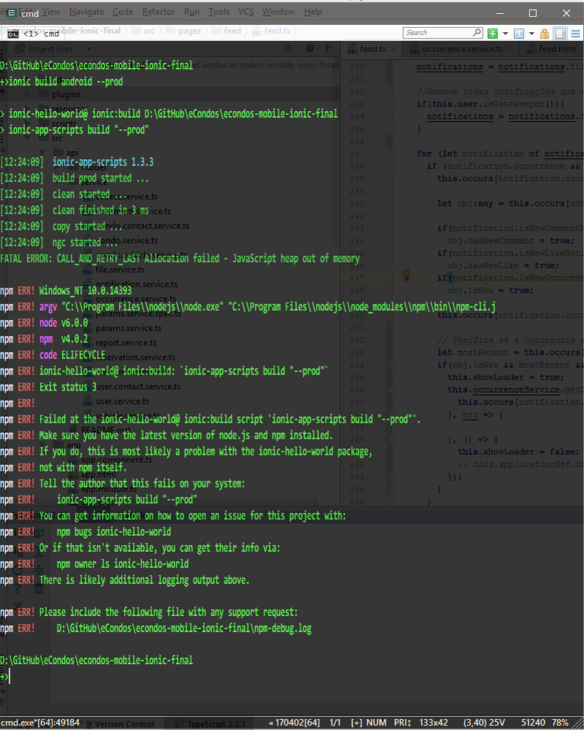584x730 pixels.
Task: Switch to the feed.ts editor tab in the IDE
Action: click(372, 49)
